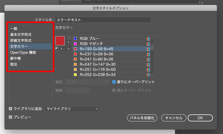Viewport: 223px width, 134px height.
Task: Click the swatch list scroll up arrow
Action: [x=152, y=38]
